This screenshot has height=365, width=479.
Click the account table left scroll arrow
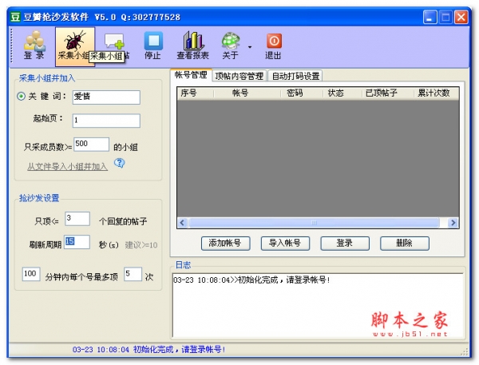coord(182,223)
